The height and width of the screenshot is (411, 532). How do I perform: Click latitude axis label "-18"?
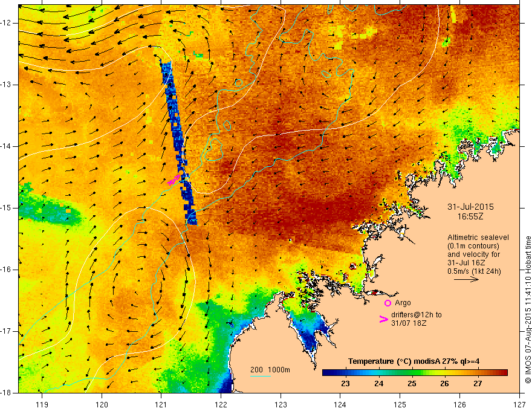[x=7, y=393]
